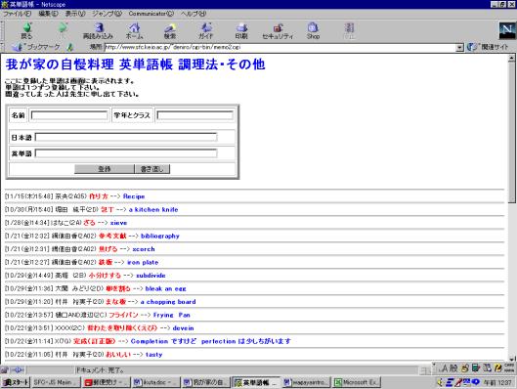517x389 pixels.
Task: Click the Netscape N logo
Action: [507, 30]
